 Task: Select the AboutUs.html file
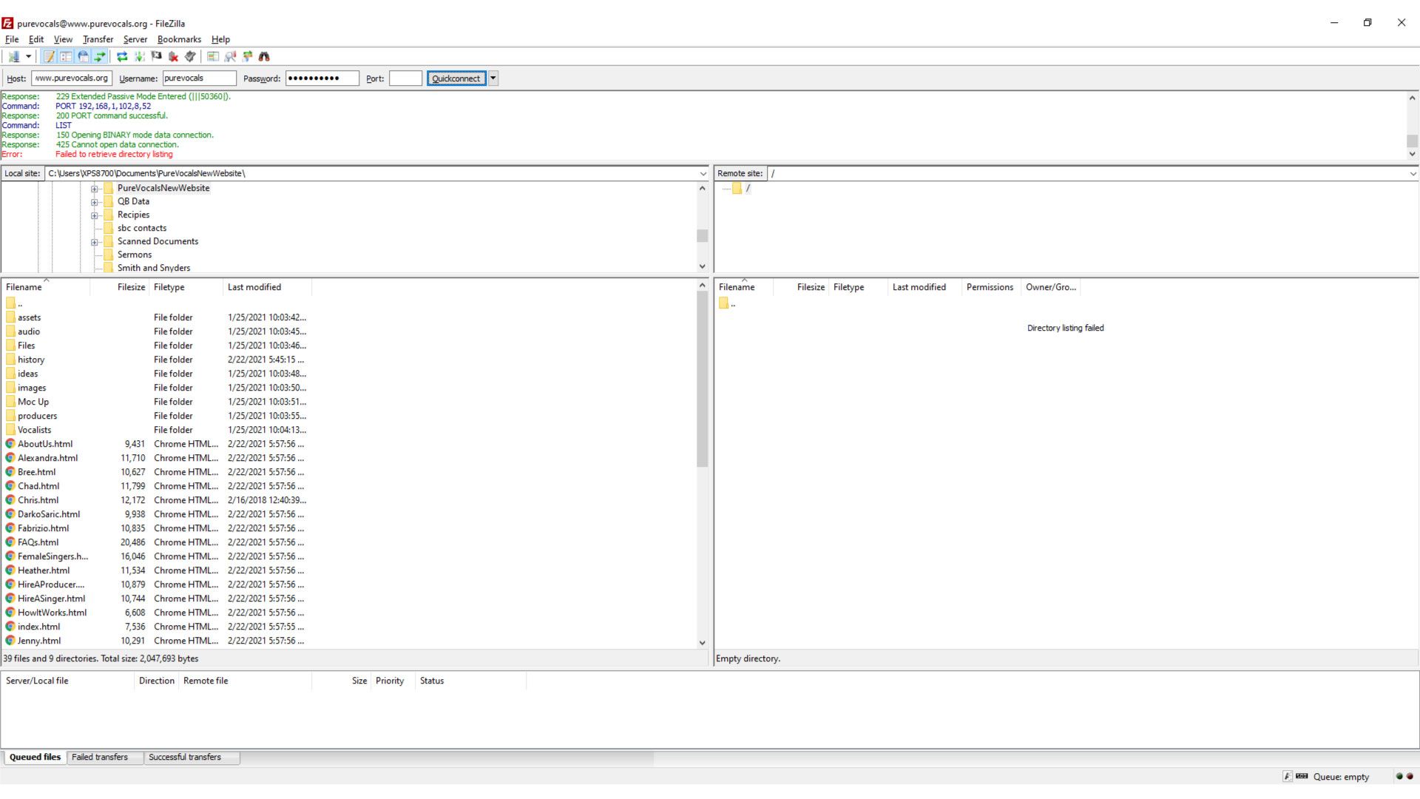click(45, 444)
